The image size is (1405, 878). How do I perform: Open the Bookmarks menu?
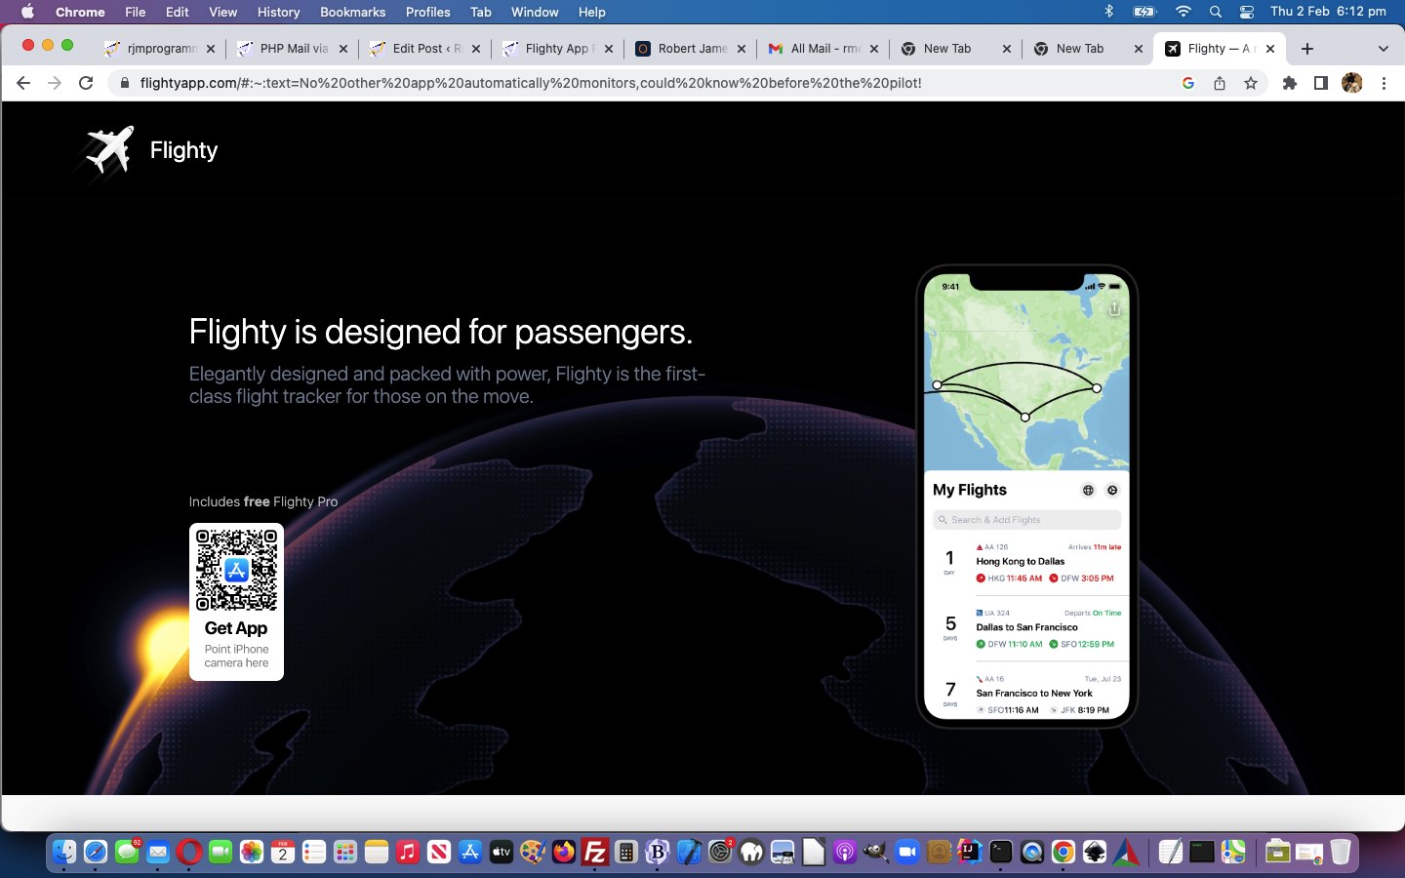352,12
